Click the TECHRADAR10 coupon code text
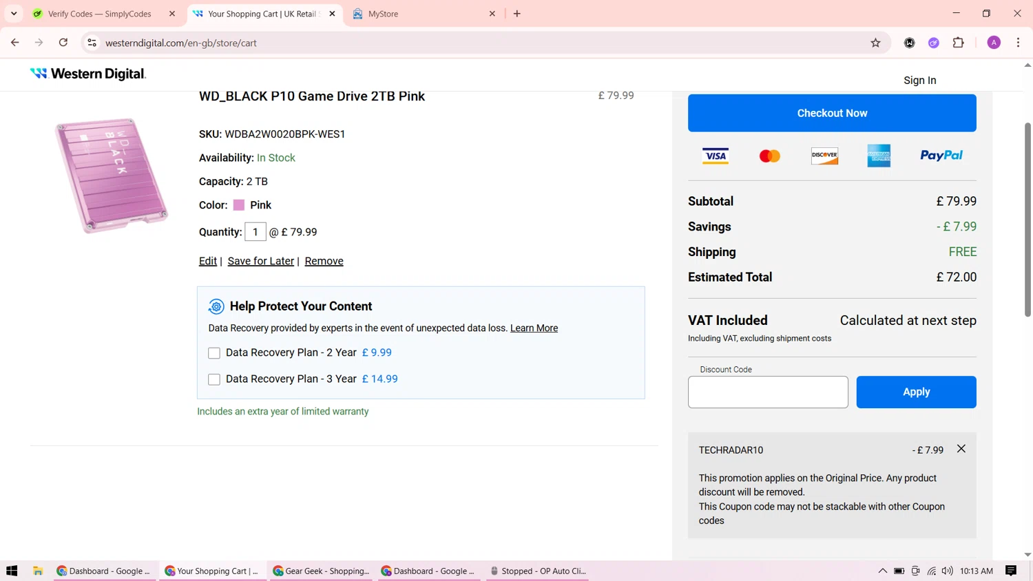The image size is (1033, 581). pos(731,450)
